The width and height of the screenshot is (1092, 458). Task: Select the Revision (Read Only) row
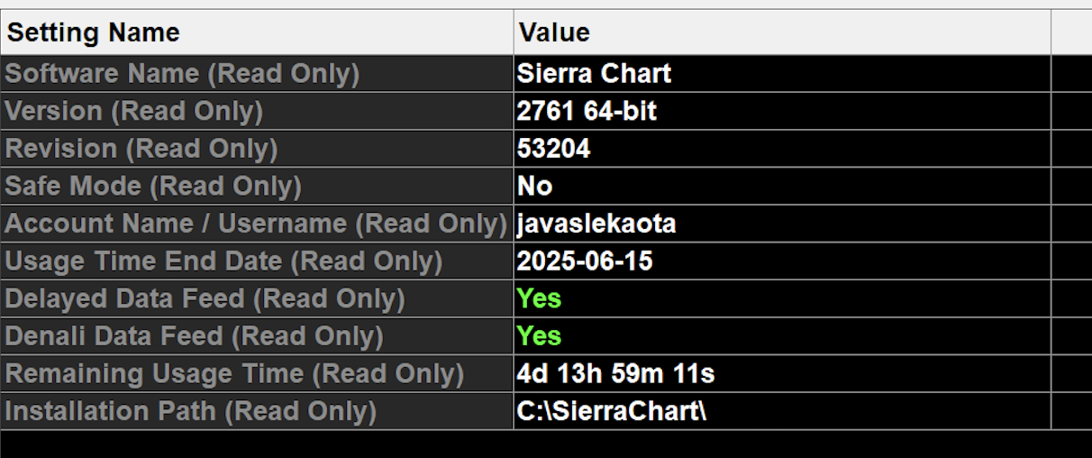tap(141, 149)
